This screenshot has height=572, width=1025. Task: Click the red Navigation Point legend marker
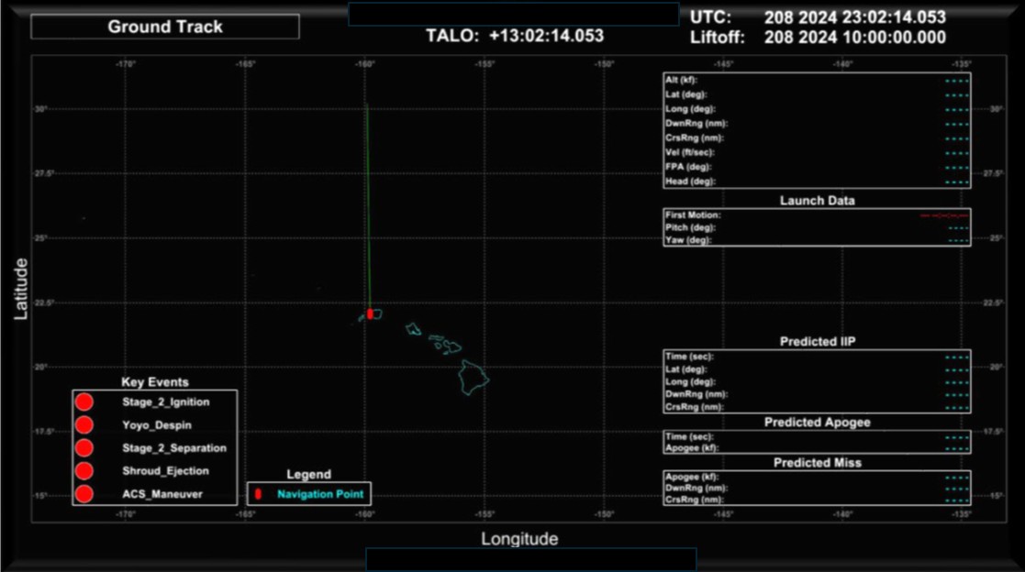(258, 495)
